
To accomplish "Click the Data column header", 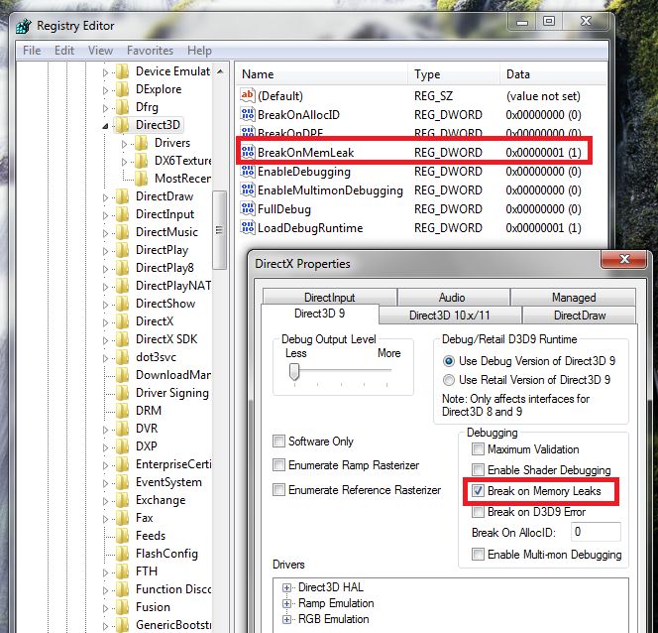I will coord(553,74).
